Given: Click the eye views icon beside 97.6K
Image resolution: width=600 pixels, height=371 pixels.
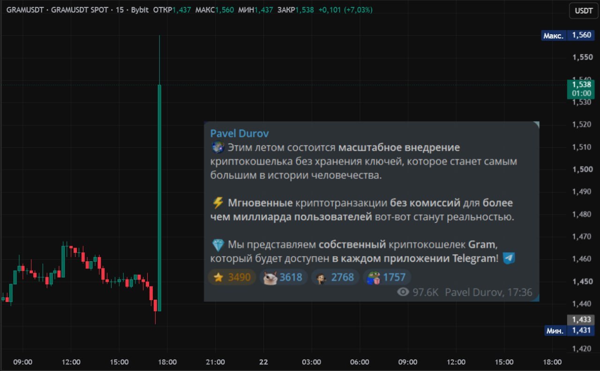Looking at the screenshot, I should tap(403, 292).
